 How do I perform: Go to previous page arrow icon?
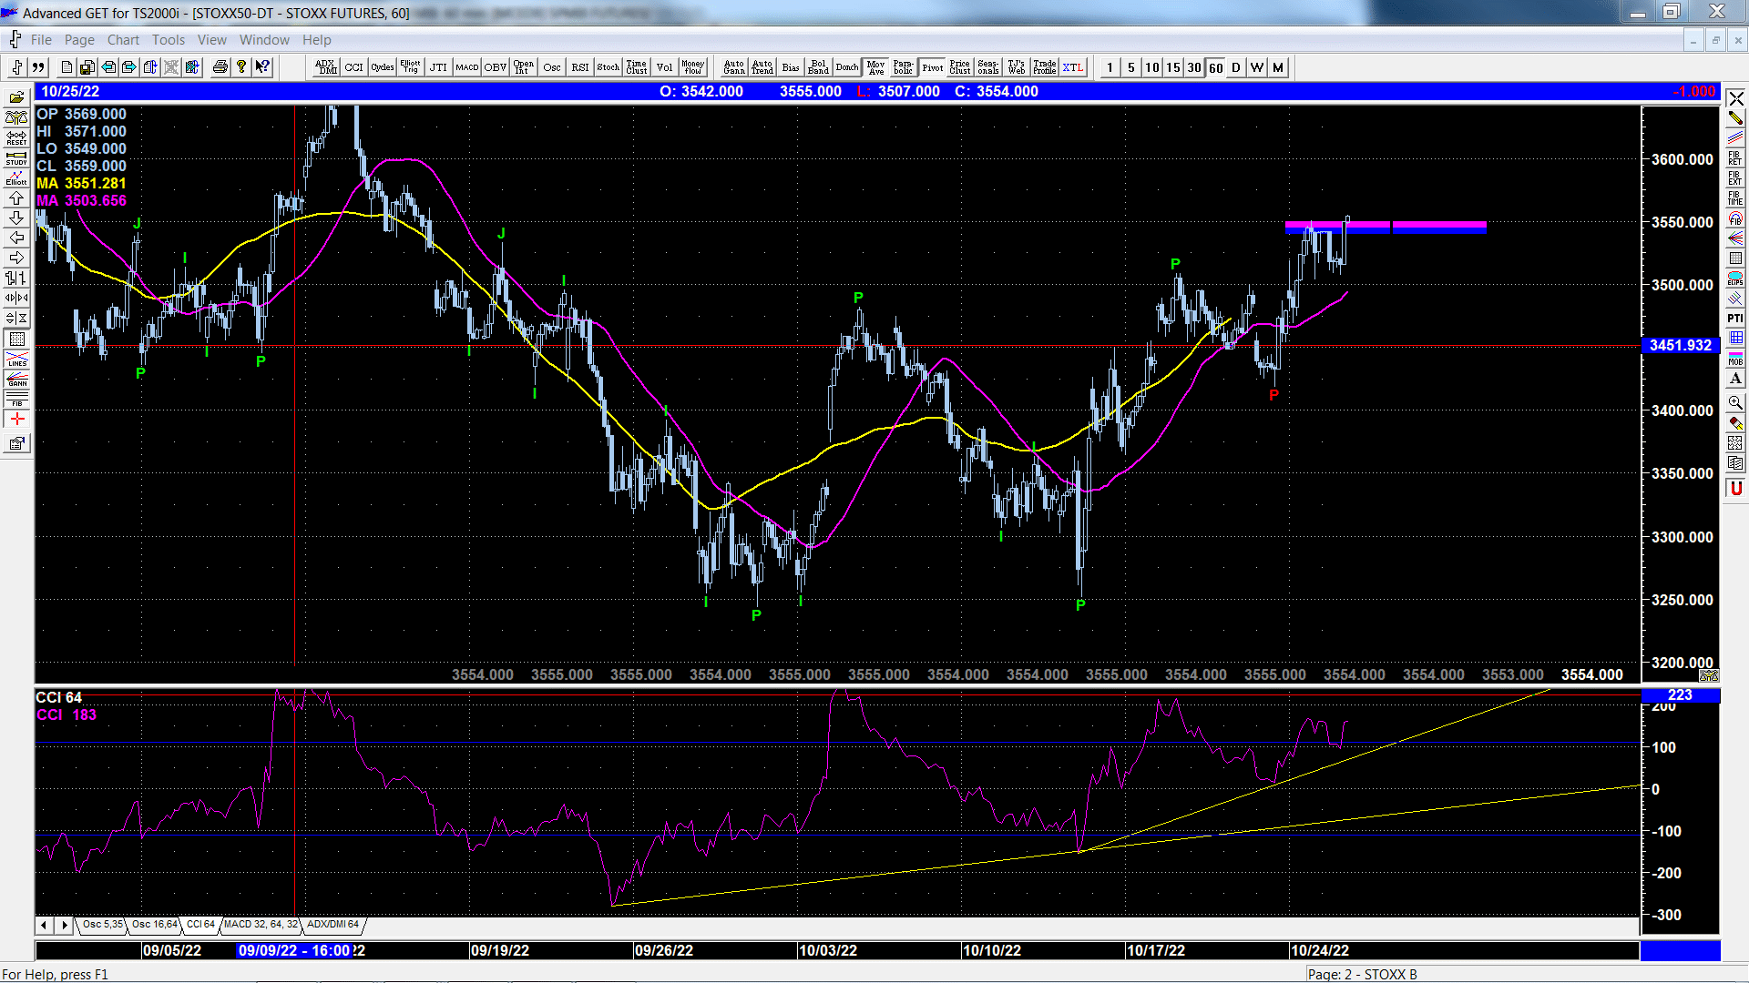(108, 67)
